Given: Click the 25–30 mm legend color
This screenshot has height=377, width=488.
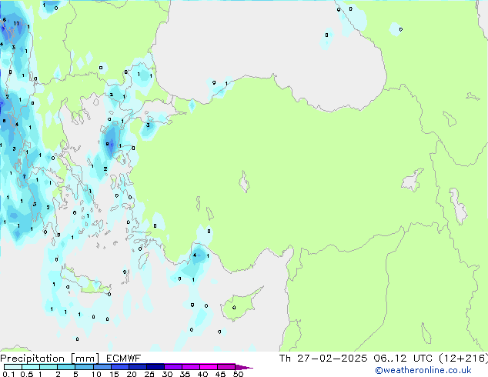Looking at the screenshot, I should tap(155, 367).
